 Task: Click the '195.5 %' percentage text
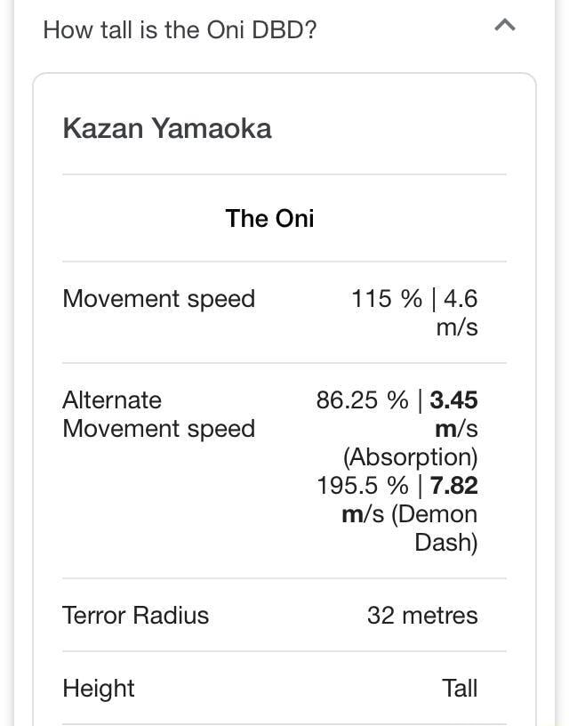coord(349,486)
